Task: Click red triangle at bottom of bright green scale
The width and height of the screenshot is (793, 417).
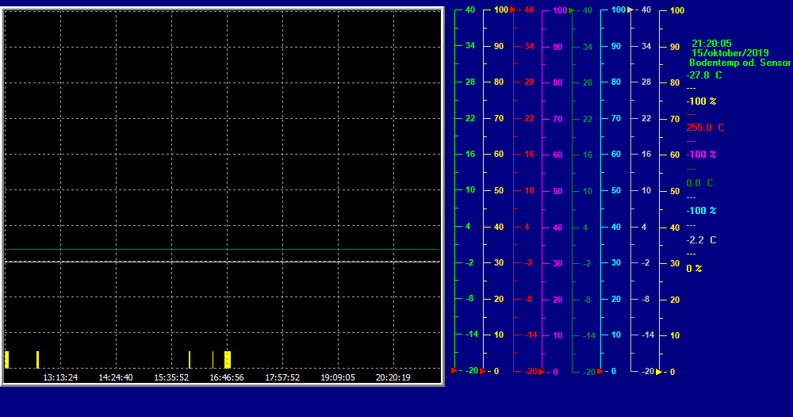Action: (x=454, y=370)
